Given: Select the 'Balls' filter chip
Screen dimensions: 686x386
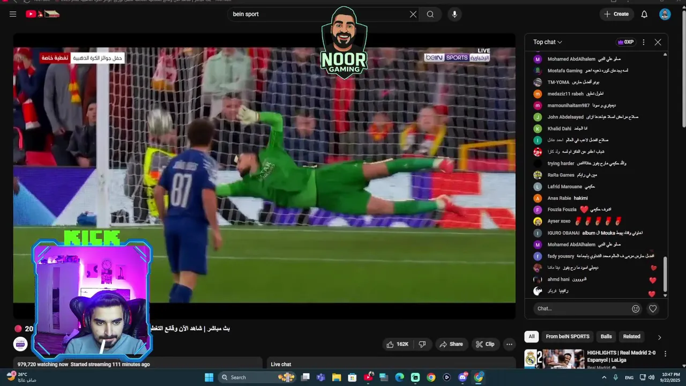Looking at the screenshot, I should click(x=606, y=337).
